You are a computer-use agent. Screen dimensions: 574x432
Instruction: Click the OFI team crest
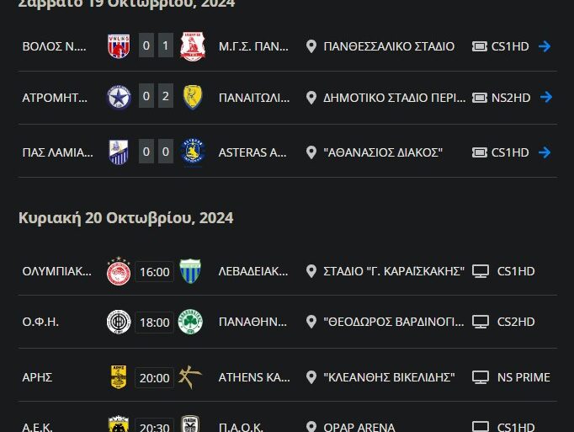[x=119, y=323]
